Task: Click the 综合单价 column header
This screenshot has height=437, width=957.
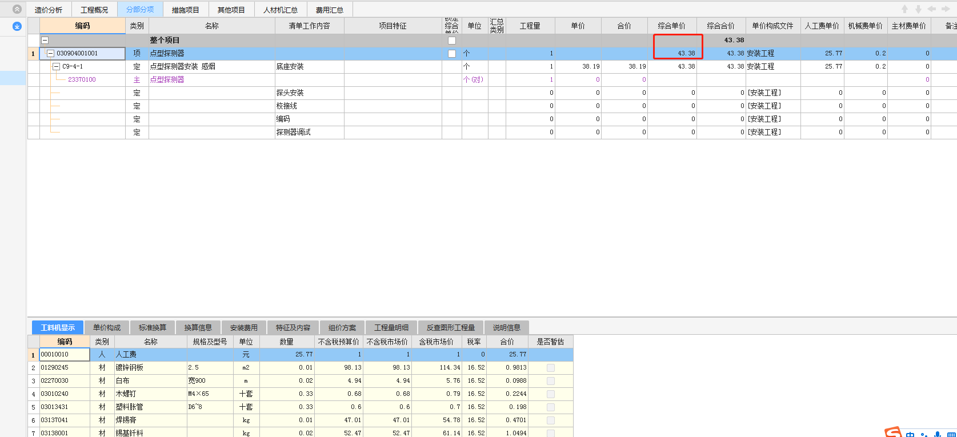Action: [x=672, y=26]
